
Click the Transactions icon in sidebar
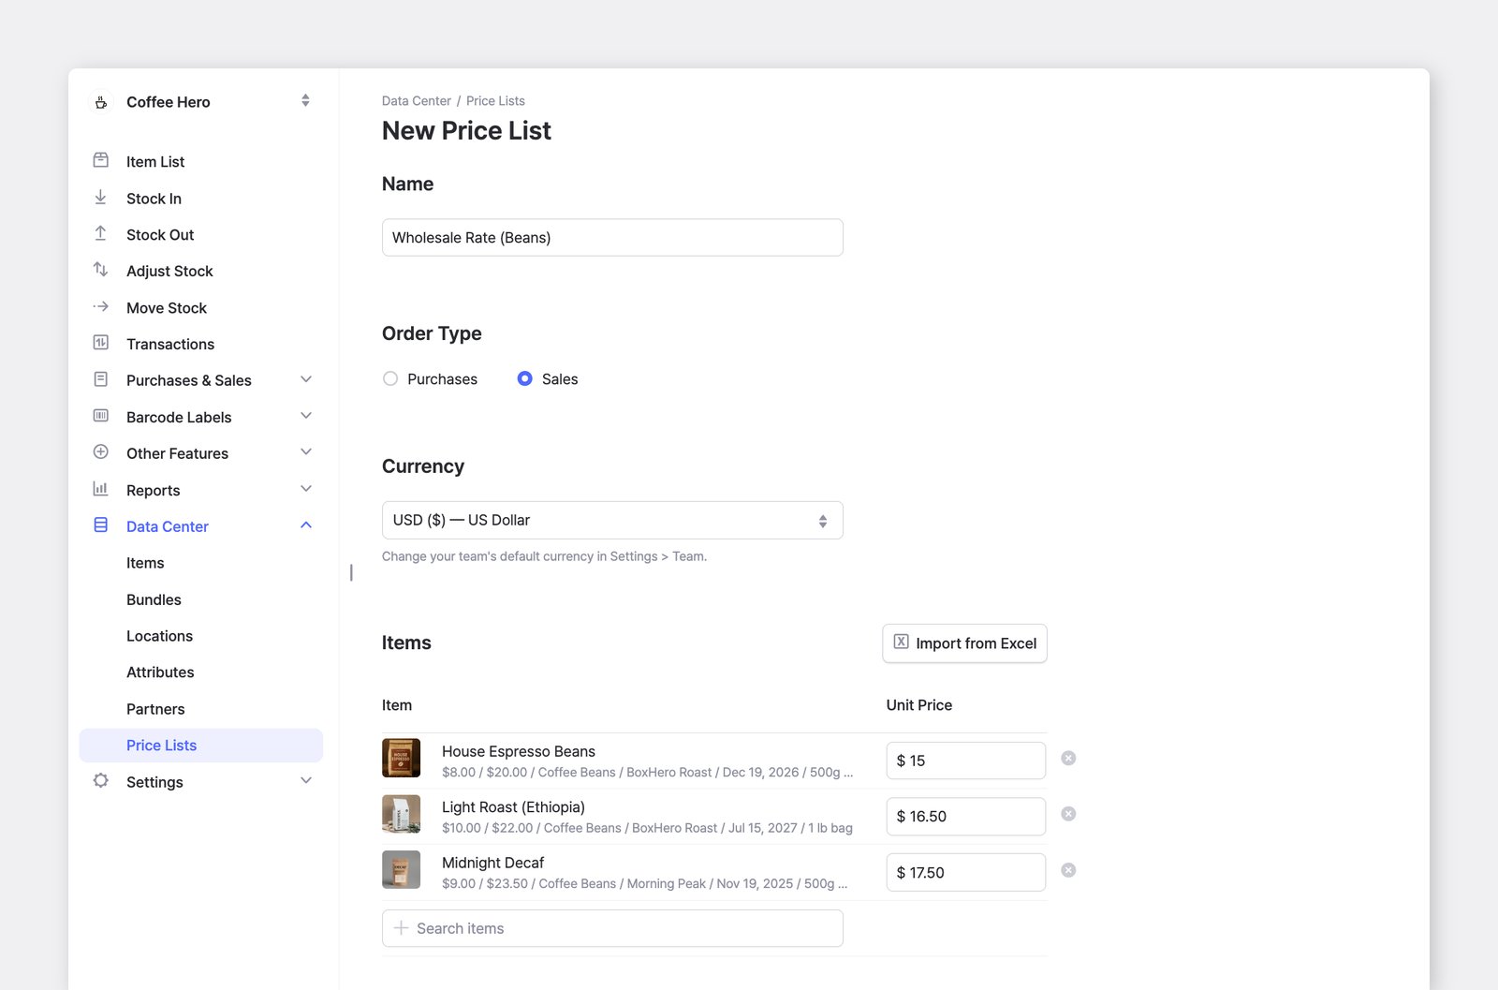[x=101, y=343]
